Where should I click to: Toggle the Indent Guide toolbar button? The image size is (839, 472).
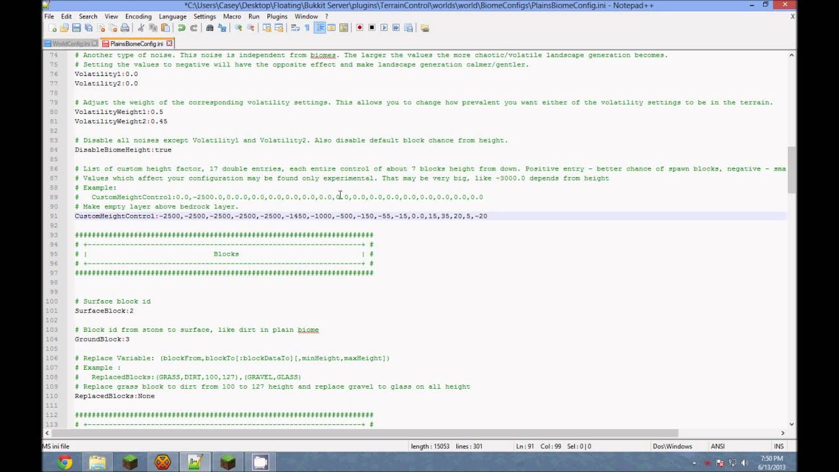(x=319, y=28)
